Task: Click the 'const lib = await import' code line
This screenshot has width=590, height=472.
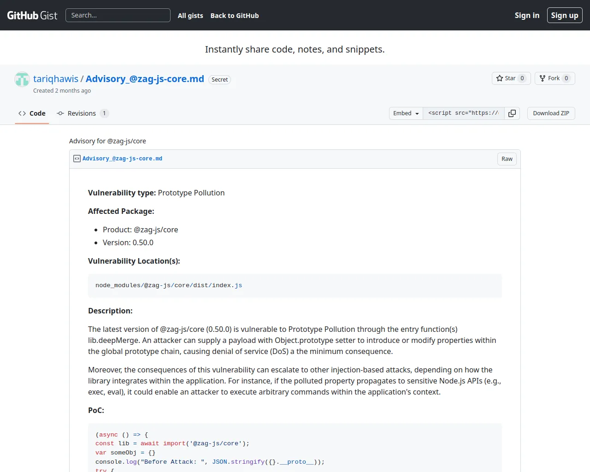Action: [x=172, y=443]
